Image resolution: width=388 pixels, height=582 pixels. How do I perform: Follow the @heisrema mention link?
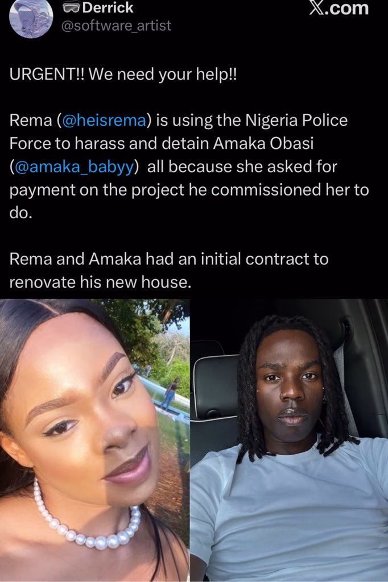(105, 120)
